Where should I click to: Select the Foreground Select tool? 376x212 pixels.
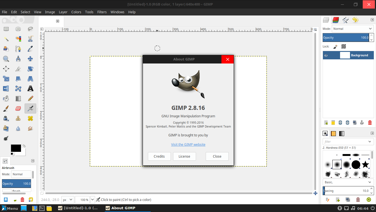point(6,49)
